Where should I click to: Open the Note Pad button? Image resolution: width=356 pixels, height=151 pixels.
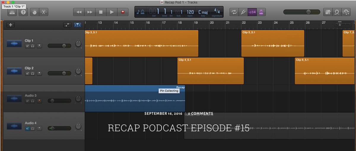328,12
